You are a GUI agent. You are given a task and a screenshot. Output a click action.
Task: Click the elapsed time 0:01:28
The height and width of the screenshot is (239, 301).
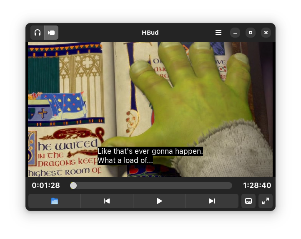[46, 186]
